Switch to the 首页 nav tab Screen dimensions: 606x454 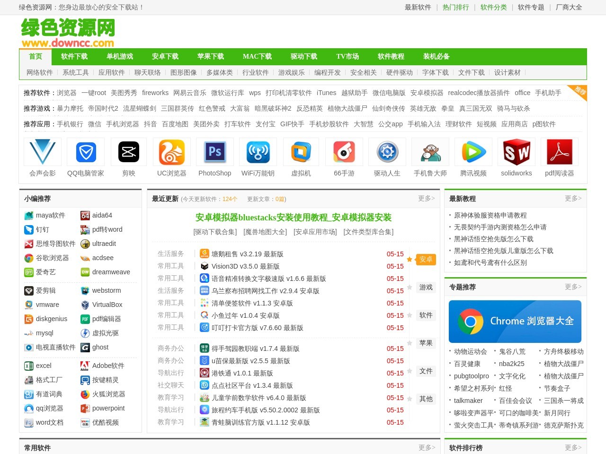tap(36, 56)
